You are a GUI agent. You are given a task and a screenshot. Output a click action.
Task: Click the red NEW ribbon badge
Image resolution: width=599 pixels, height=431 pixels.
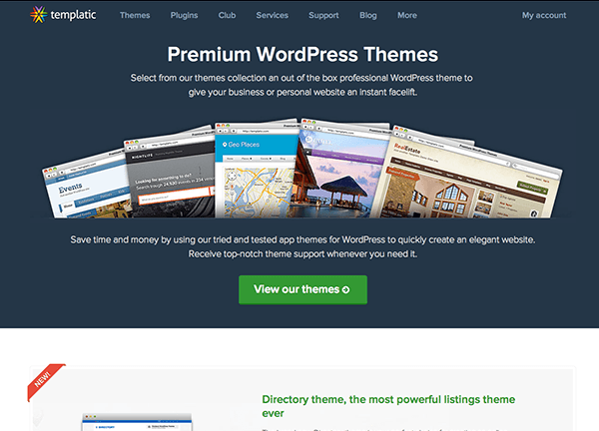click(45, 382)
